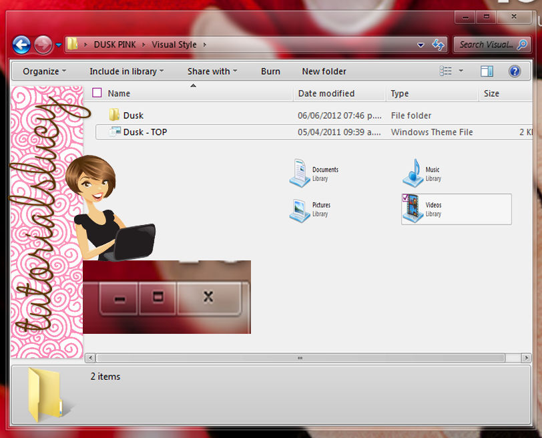Open the Documents library icon

(x=300, y=174)
